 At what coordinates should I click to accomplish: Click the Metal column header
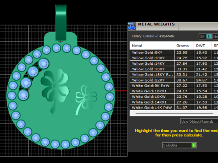(x=152, y=46)
